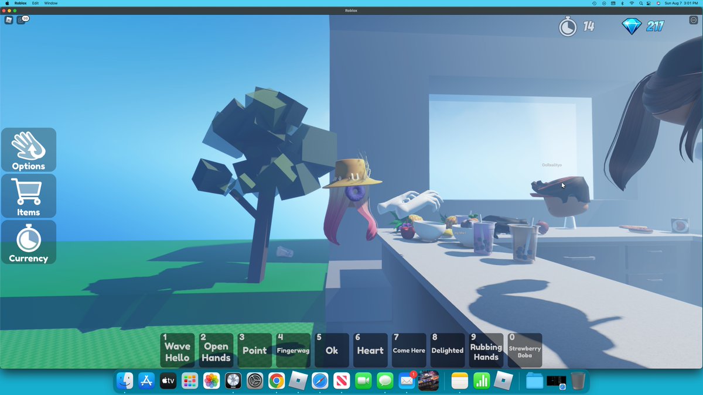
Task: Open Finder from the dock
Action: click(x=125, y=381)
